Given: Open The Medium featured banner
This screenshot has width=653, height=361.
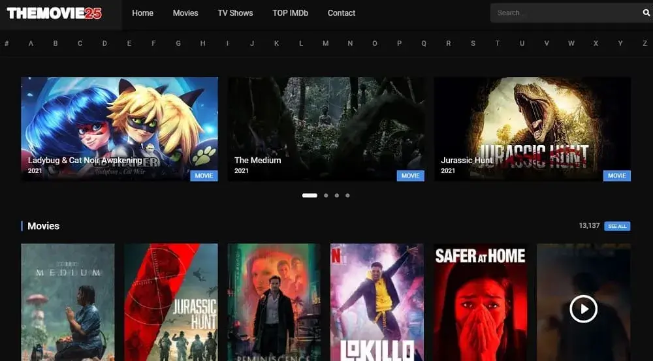Looking at the screenshot, I should [326, 129].
